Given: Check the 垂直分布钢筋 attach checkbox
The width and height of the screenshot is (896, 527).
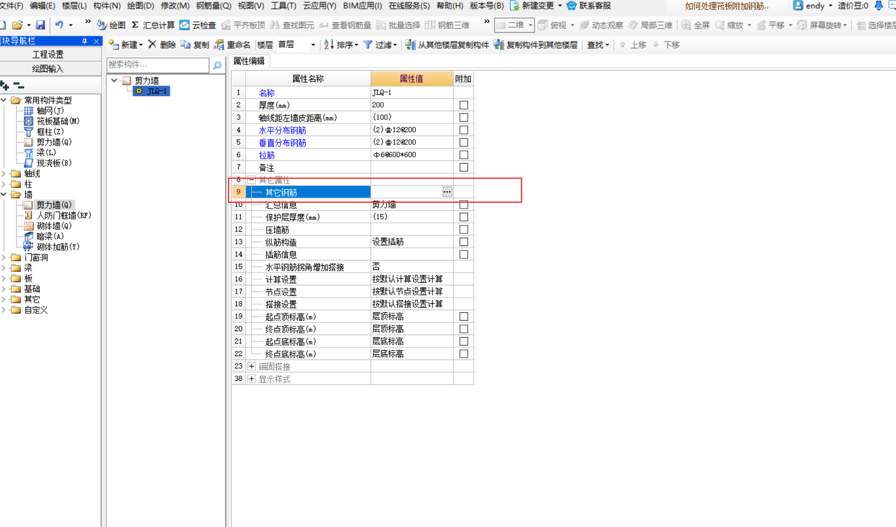Looking at the screenshot, I should (x=464, y=142).
